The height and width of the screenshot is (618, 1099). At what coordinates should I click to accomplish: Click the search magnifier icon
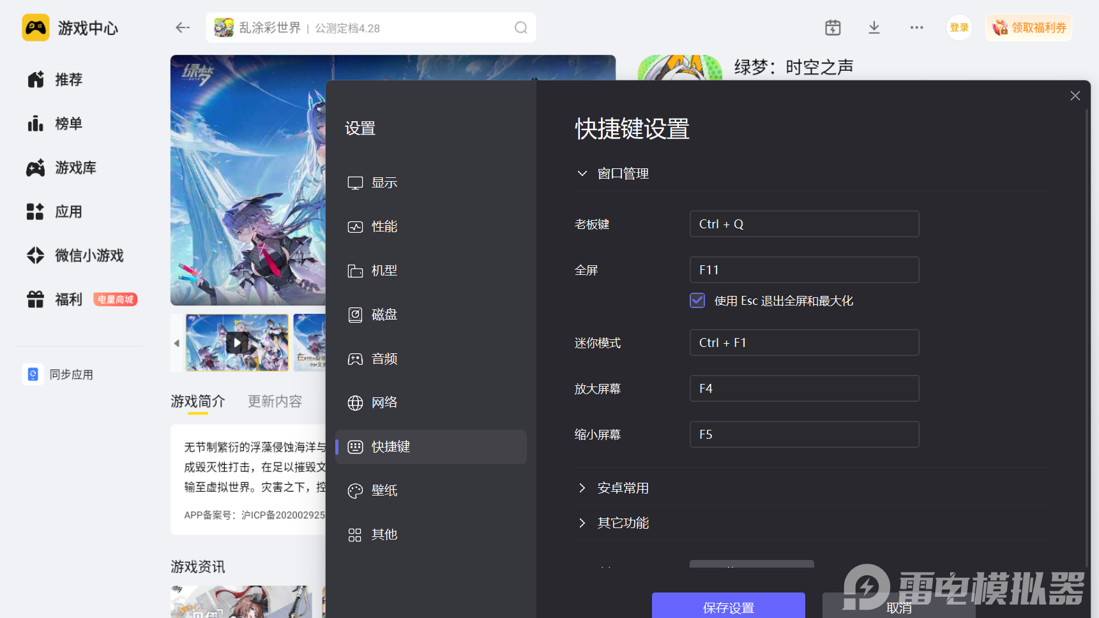pyautogui.click(x=520, y=27)
